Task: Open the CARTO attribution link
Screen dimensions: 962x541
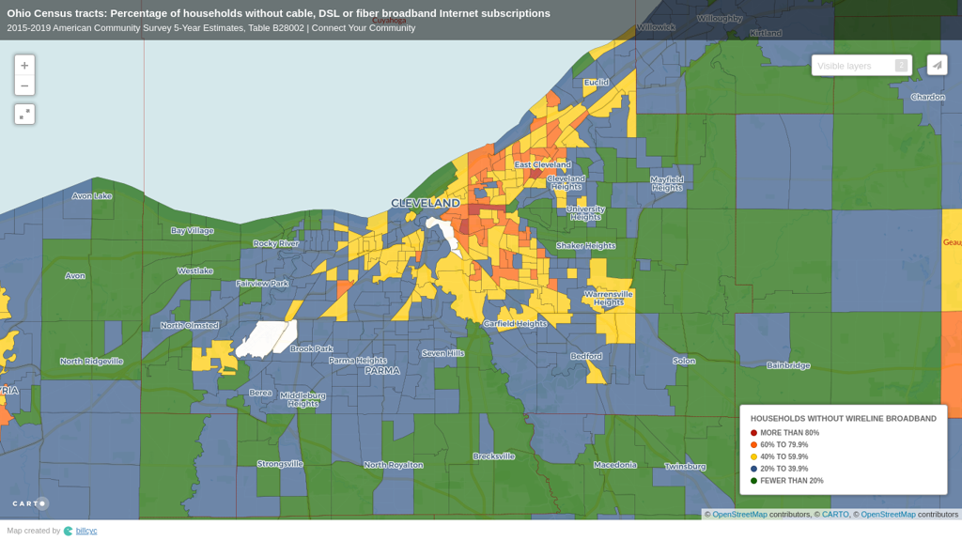Action: click(834, 515)
